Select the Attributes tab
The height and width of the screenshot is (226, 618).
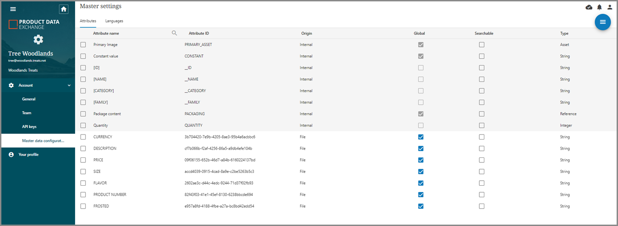tap(88, 21)
